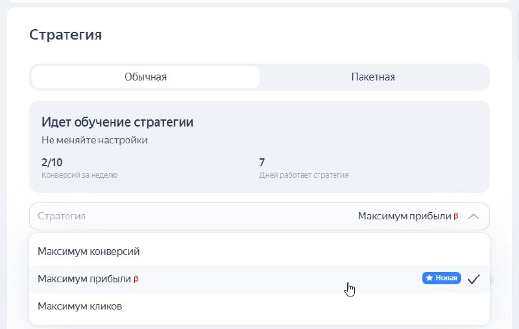Click the Стратегия dropdown field label

[x=62, y=216]
